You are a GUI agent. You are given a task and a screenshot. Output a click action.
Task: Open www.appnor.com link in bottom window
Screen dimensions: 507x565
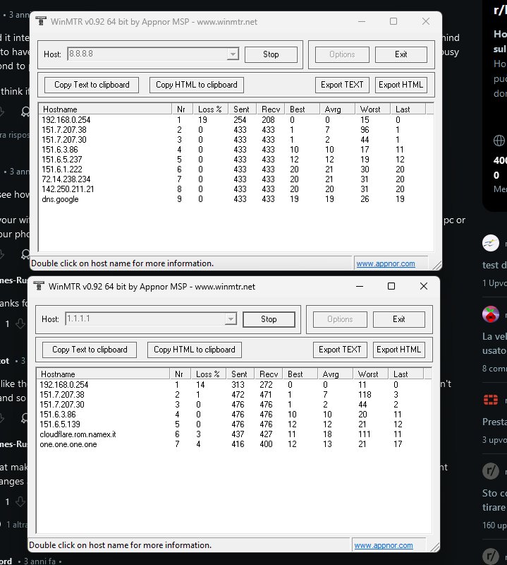coord(384,545)
